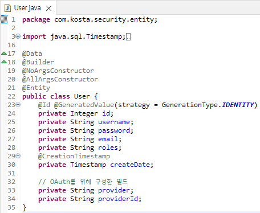260x213 pixels.
Task: Click the collapsed import ellipsis box
Action: tap(128, 36)
